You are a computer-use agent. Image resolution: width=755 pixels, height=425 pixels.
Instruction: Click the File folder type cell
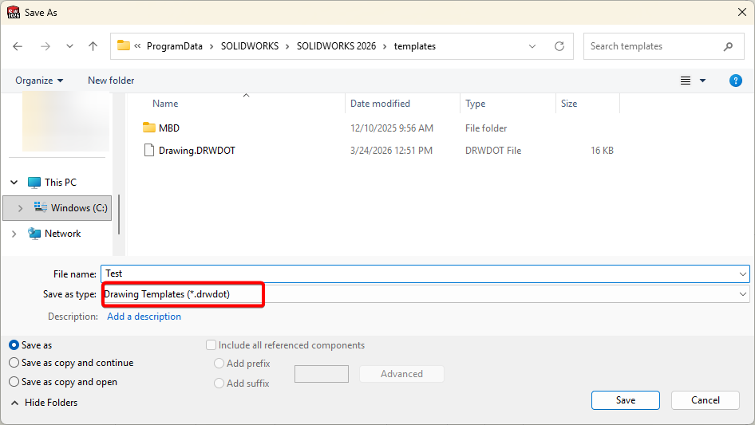(x=486, y=128)
